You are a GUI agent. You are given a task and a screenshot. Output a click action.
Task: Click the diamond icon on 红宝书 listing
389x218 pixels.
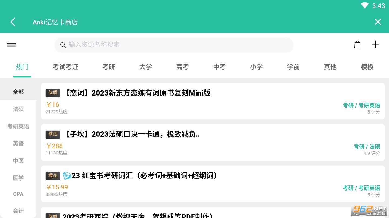coord(67,176)
